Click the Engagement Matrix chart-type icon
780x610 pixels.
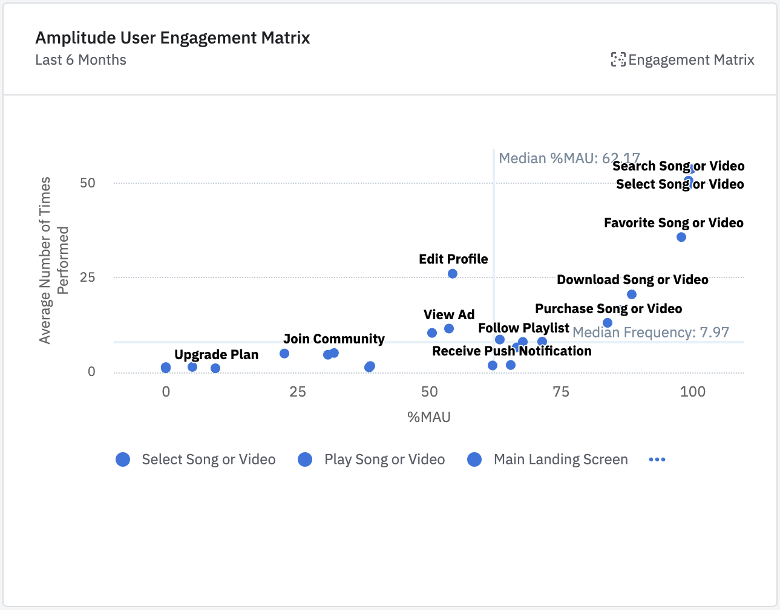pyautogui.click(x=618, y=59)
